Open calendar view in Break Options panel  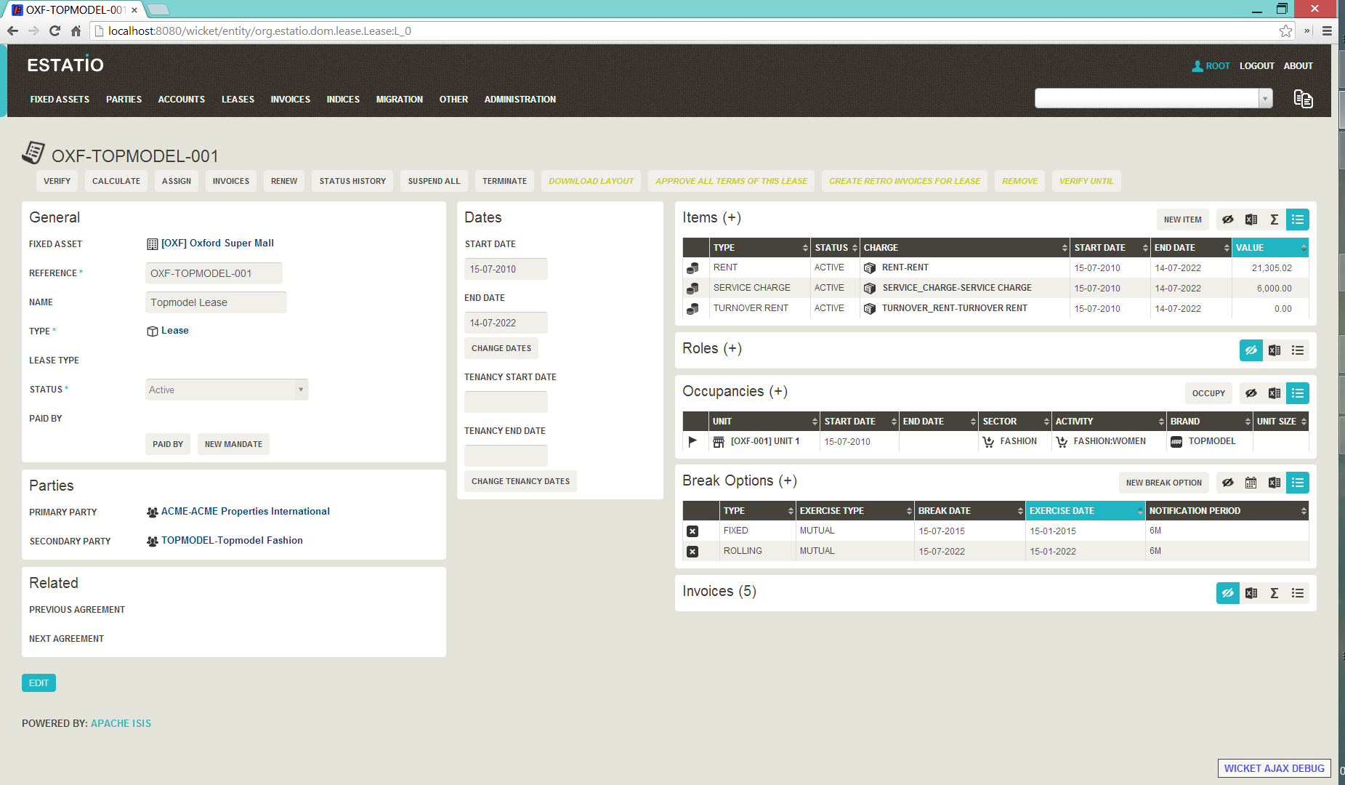pyautogui.click(x=1251, y=483)
